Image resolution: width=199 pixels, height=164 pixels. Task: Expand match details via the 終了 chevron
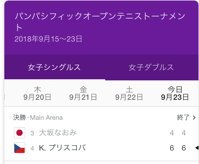point(194,118)
